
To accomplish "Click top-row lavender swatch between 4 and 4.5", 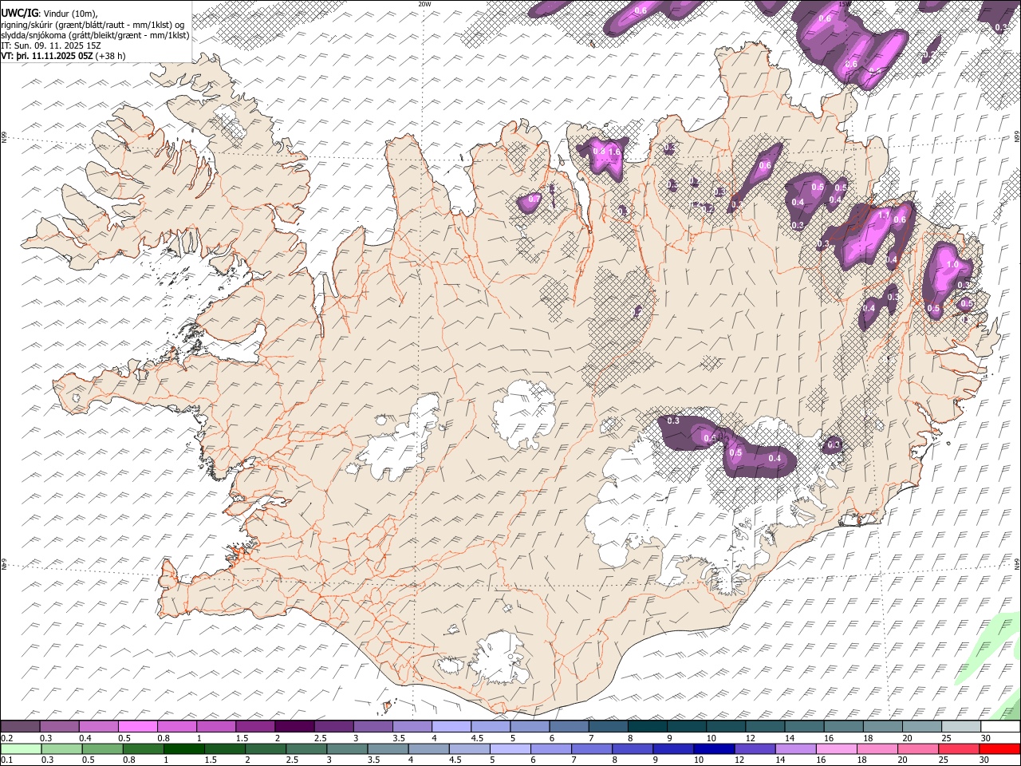I will [451, 726].
